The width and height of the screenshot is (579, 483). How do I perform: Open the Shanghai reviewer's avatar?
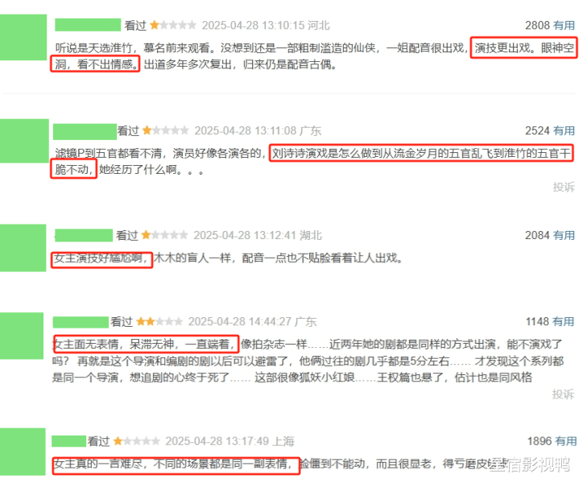pyautogui.click(x=23, y=452)
